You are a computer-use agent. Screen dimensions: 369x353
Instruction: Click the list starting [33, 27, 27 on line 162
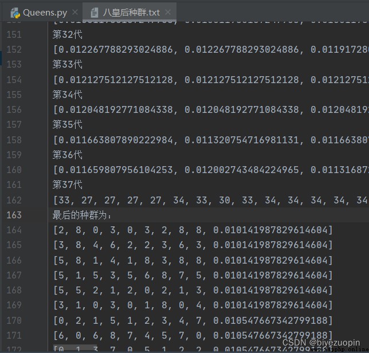pyautogui.click(x=211, y=200)
